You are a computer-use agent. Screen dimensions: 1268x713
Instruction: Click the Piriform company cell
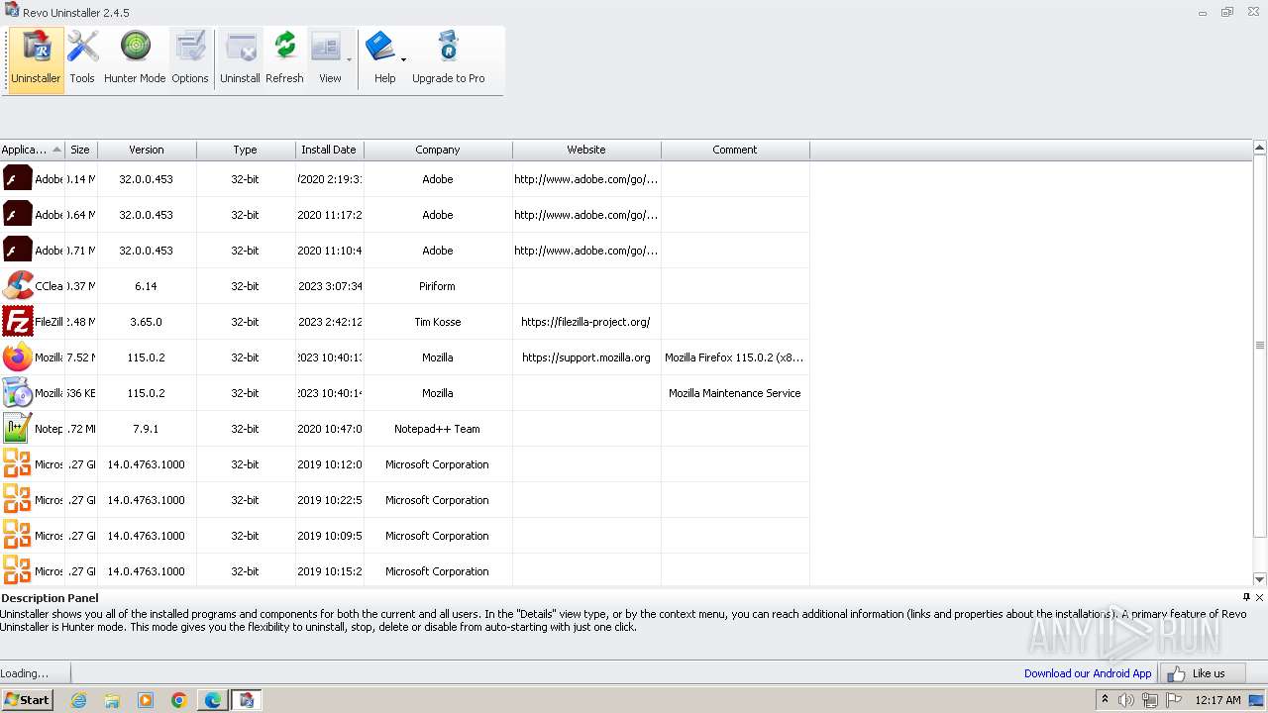click(438, 286)
